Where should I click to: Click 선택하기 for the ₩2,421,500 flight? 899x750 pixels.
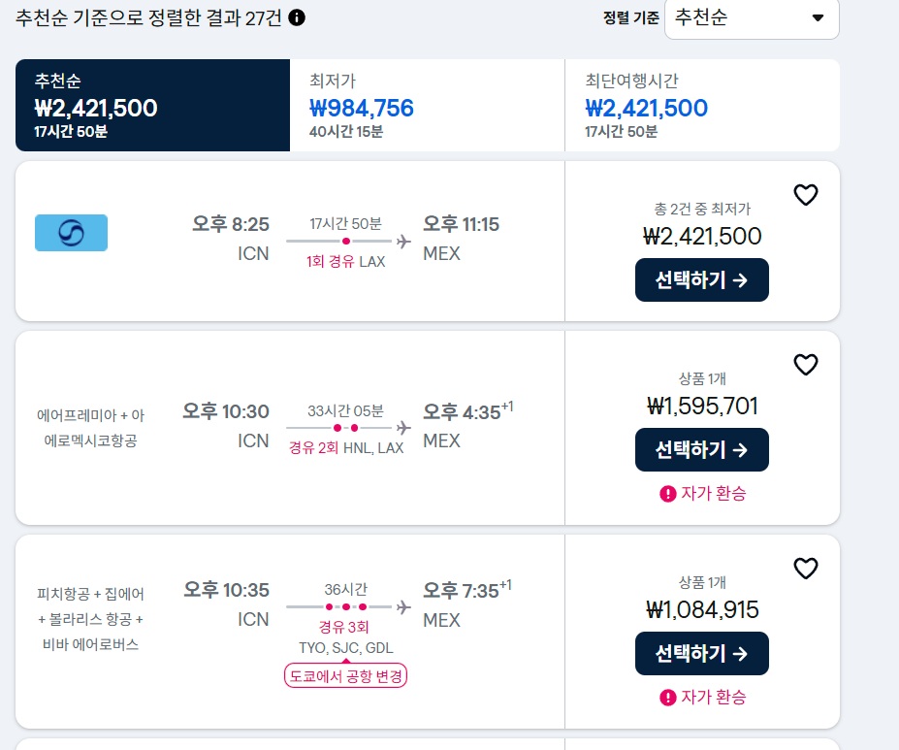click(702, 279)
